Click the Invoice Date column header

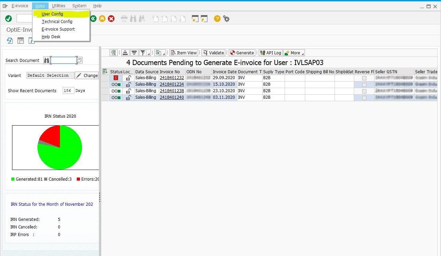[225, 72]
